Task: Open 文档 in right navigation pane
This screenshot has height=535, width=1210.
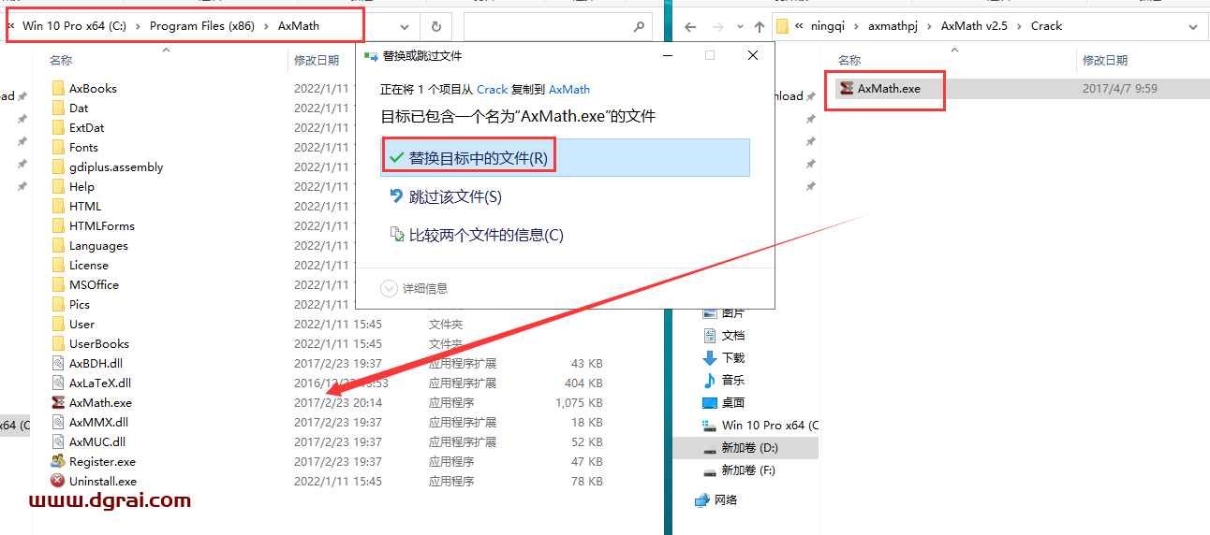Action: (733, 335)
